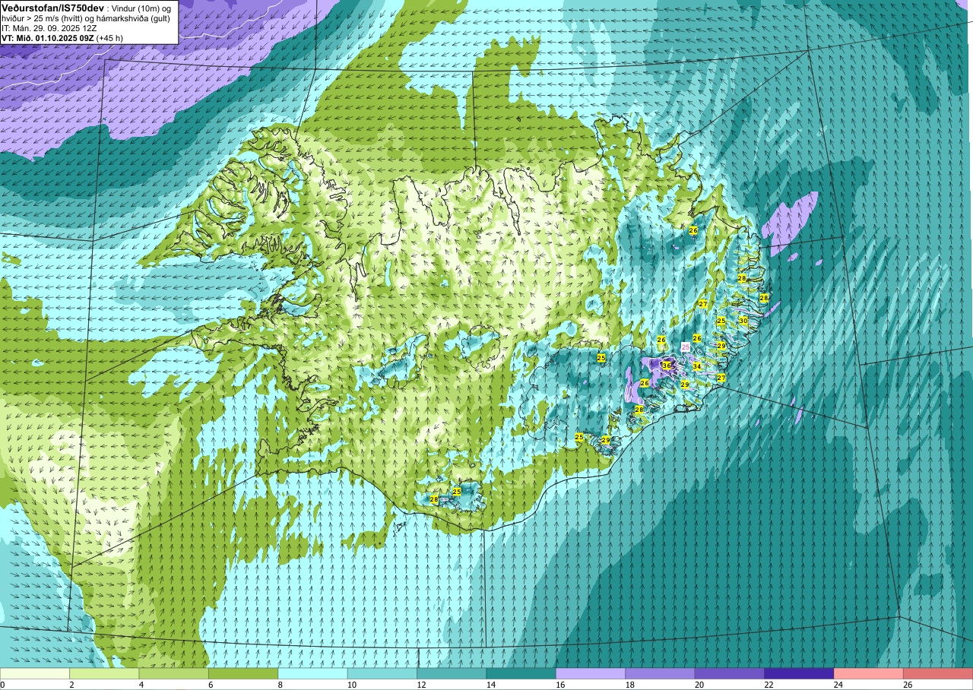Click the dark teal 14–16 m/s legend swatch
This screenshot has height=690, width=973.
(521, 674)
